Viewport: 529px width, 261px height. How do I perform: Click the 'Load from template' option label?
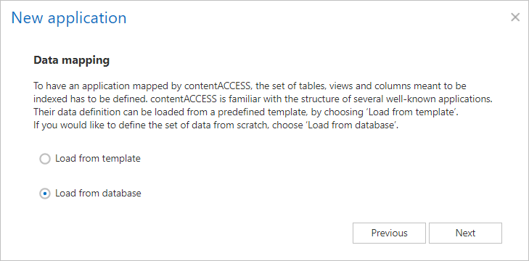point(98,158)
